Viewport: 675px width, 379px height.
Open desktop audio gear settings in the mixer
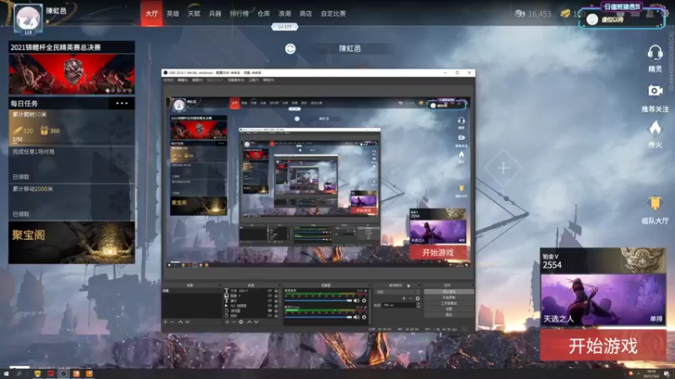(x=364, y=301)
